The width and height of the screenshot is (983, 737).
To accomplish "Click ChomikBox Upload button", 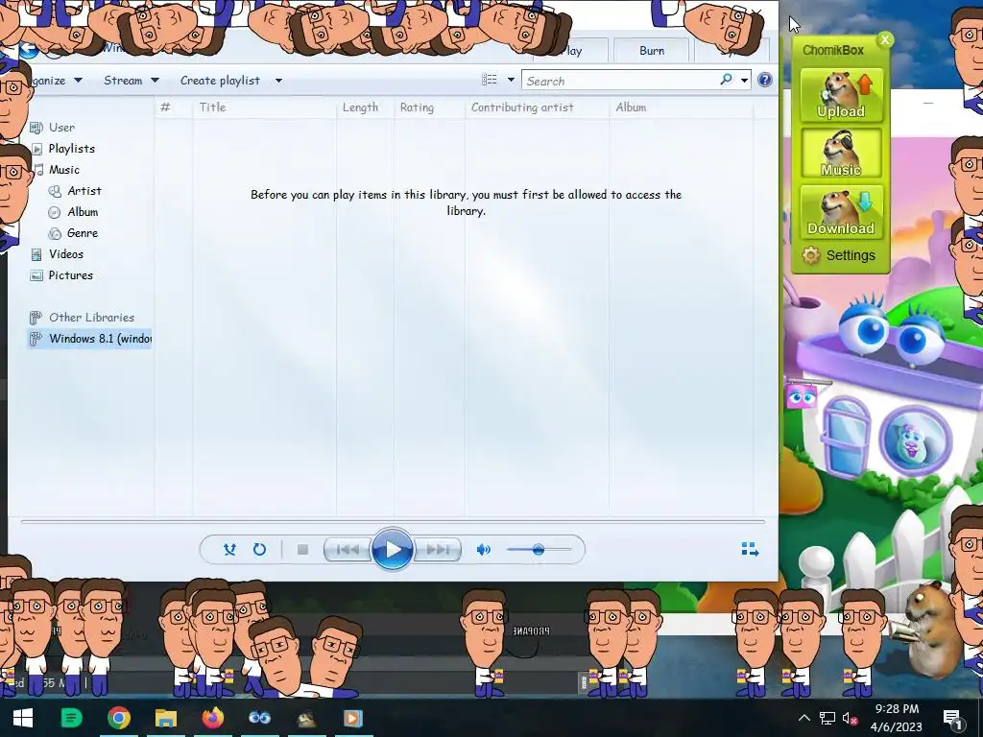I will coord(841,95).
